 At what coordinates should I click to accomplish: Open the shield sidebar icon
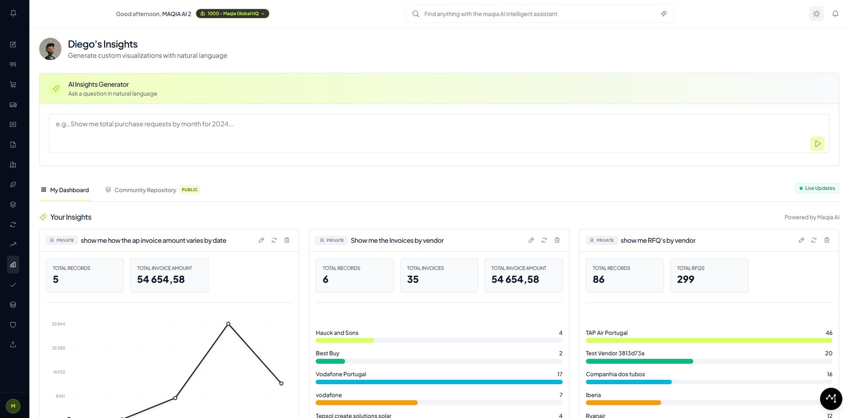[13, 325]
